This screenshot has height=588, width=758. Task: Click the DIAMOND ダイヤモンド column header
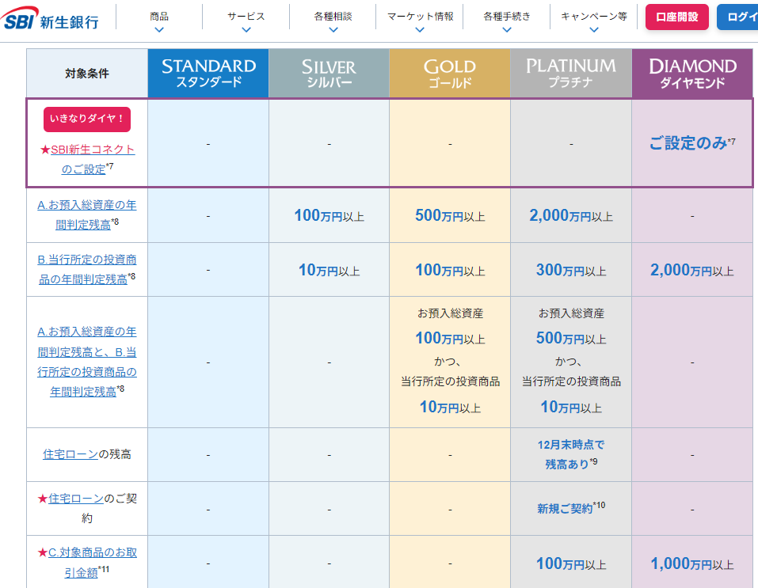(692, 74)
